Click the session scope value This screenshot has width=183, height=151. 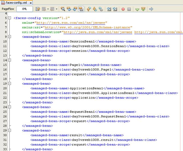coord(79,51)
